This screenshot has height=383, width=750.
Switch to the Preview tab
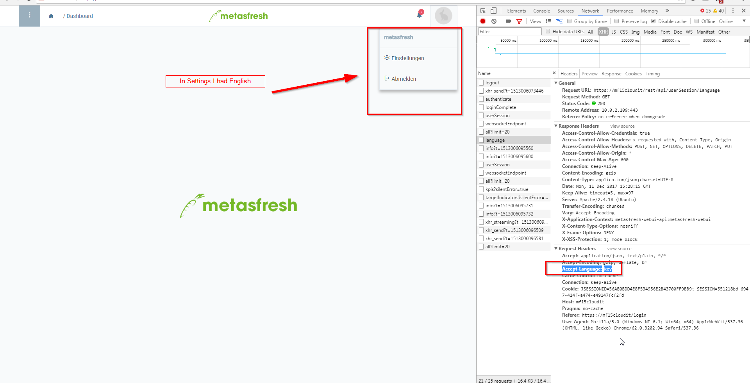[589, 74]
